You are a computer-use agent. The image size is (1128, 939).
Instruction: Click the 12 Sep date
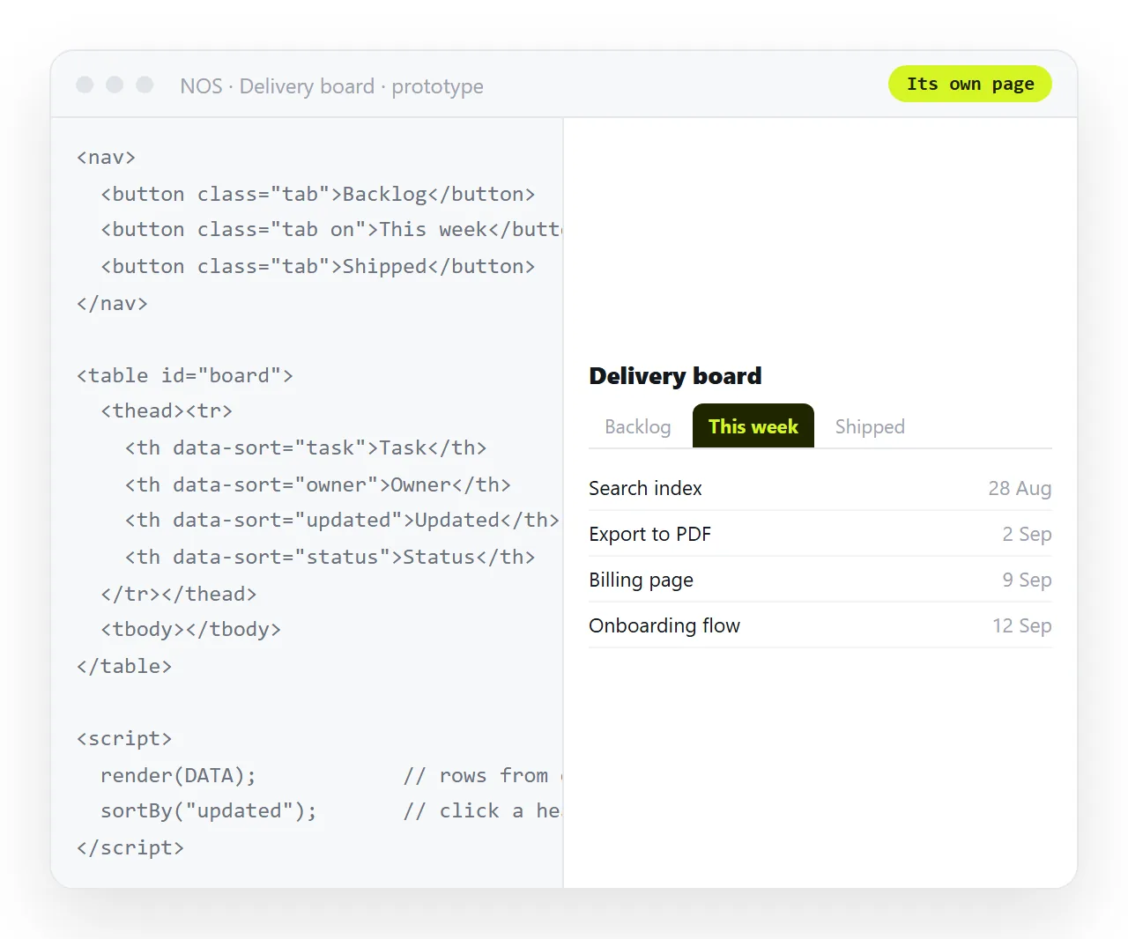tap(1021, 625)
